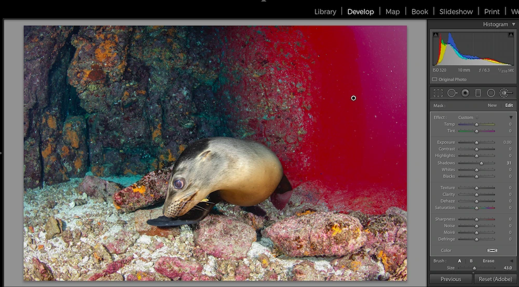Switch to the Map module
This screenshot has width=519, height=287.
(392, 11)
